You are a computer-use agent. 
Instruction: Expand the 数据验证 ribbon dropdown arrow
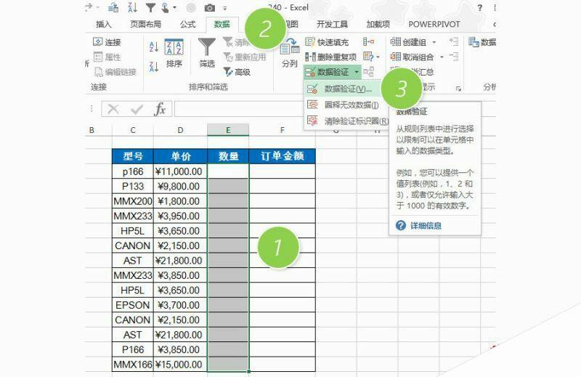(x=357, y=72)
